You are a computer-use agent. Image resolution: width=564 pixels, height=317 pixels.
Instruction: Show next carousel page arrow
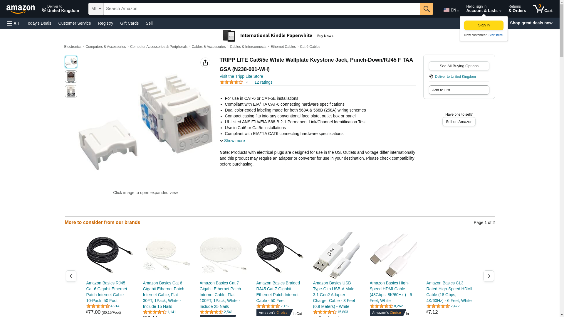[x=489, y=276]
